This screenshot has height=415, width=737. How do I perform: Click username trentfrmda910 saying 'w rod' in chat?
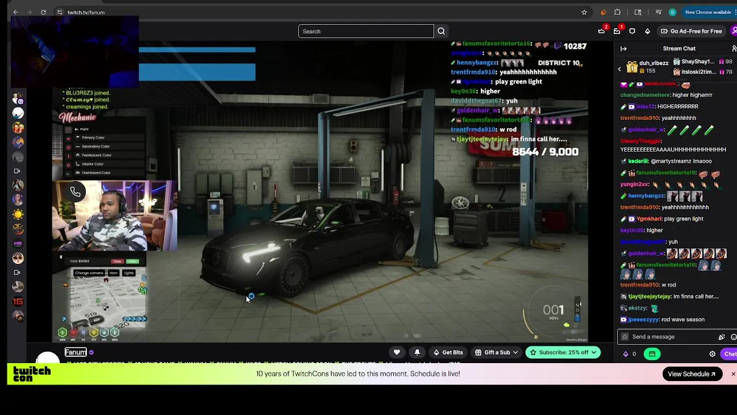coord(640,285)
